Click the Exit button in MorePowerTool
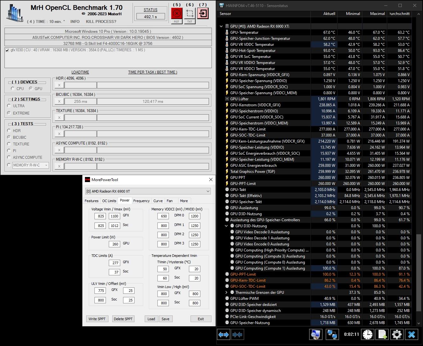 [201, 319]
